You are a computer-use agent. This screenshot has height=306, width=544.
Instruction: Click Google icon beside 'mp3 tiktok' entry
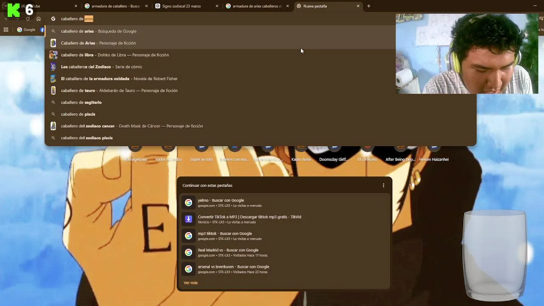(x=188, y=236)
